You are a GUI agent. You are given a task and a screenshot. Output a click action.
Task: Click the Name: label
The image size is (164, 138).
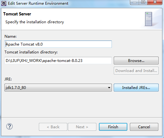tap(10, 36)
